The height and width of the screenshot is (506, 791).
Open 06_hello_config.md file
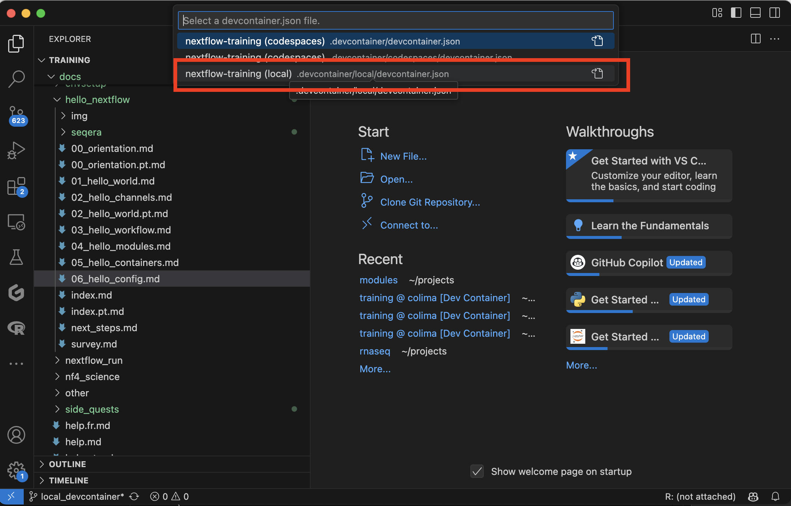(115, 279)
